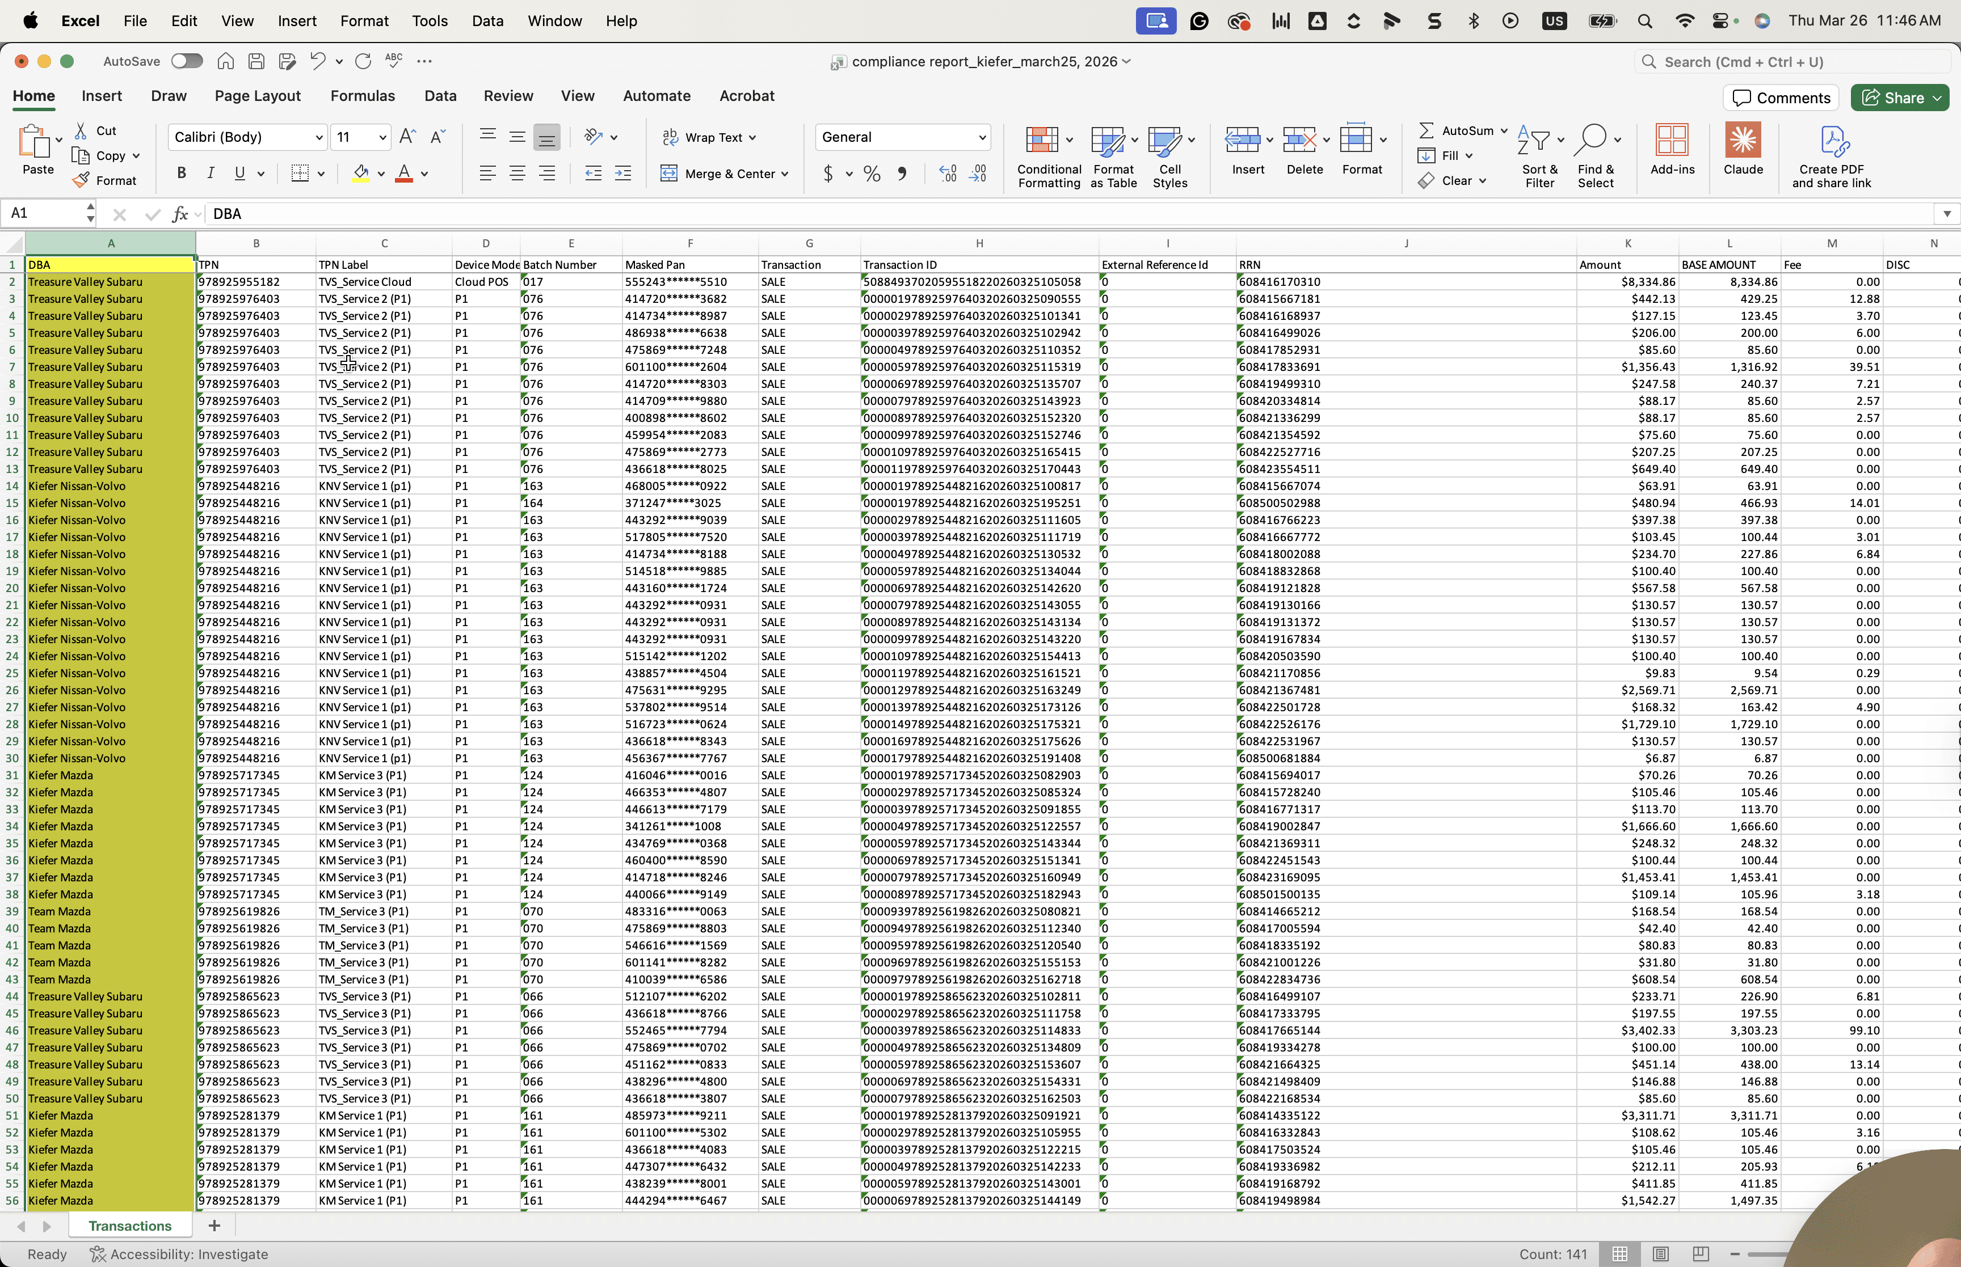This screenshot has width=1961, height=1267.
Task: Click the Borders icon
Action: click(x=300, y=173)
